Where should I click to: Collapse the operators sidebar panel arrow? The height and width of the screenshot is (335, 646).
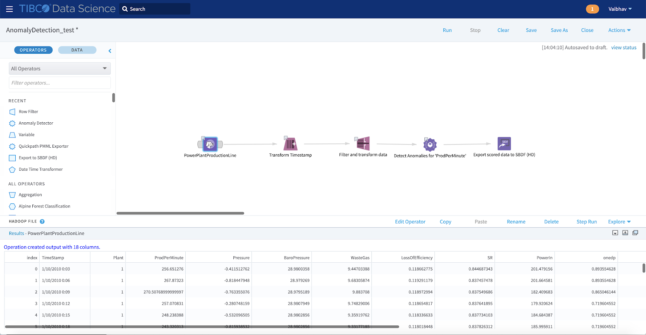click(110, 51)
